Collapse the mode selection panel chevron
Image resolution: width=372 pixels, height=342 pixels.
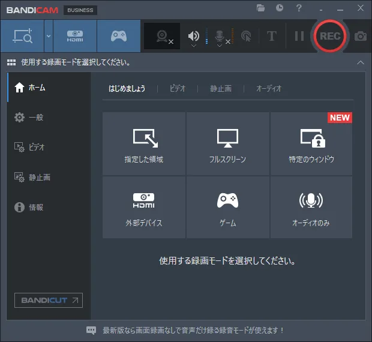[x=361, y=62]
